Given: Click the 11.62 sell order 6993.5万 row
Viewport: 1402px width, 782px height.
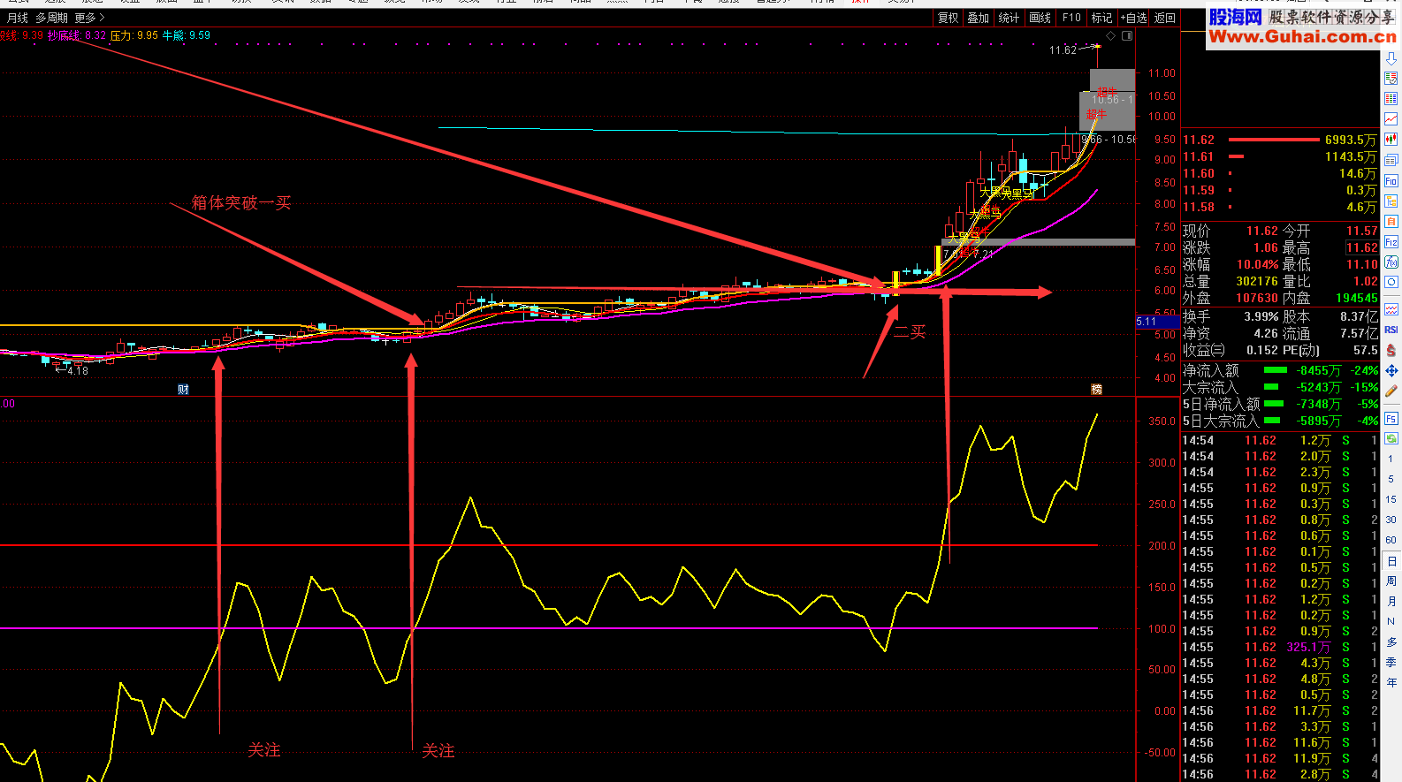Looking at the screenshot, I should (x=1280, y=140).
